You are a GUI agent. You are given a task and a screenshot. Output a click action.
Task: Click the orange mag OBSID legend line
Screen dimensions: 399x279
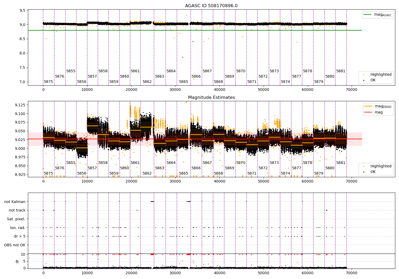[x=369, y=106]
